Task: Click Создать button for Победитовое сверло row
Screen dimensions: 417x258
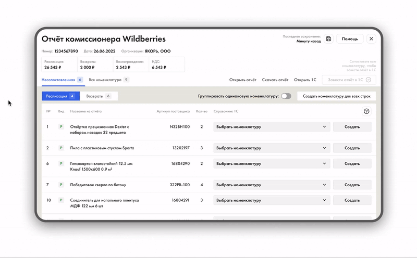Action: [x=352, y=185]
